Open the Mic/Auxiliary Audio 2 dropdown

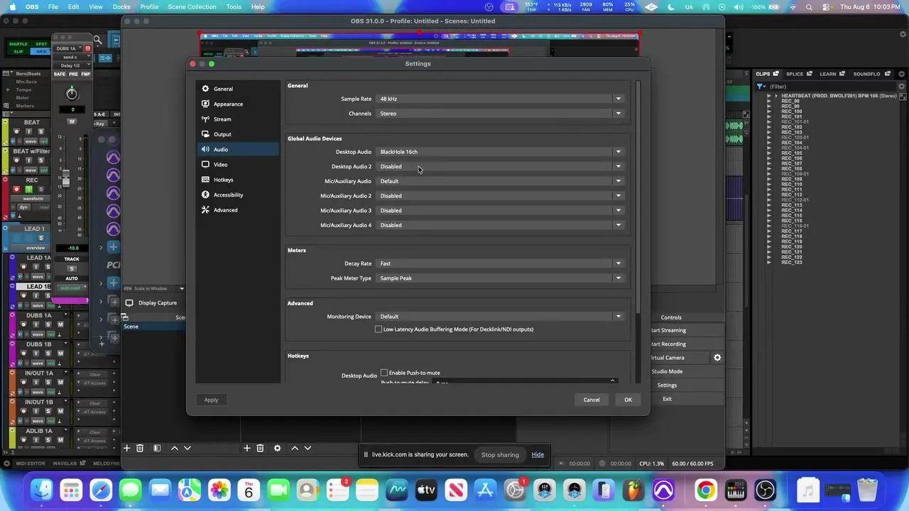coord(501,196)
